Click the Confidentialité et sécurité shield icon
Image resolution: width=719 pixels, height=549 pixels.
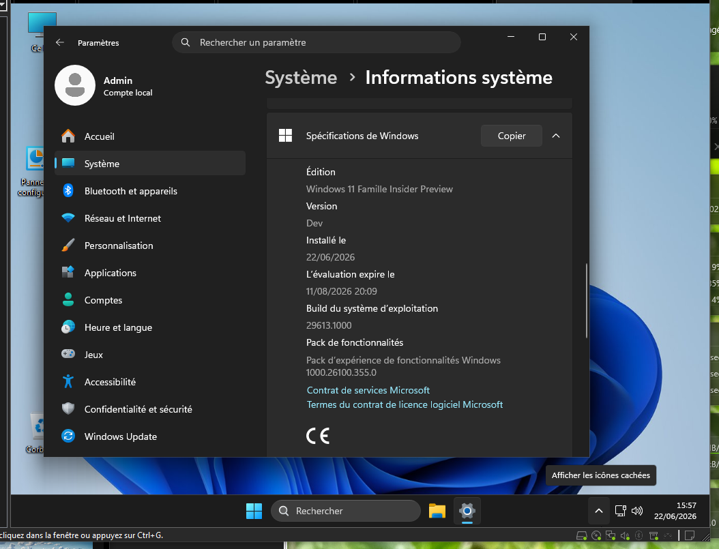(68, 409)
